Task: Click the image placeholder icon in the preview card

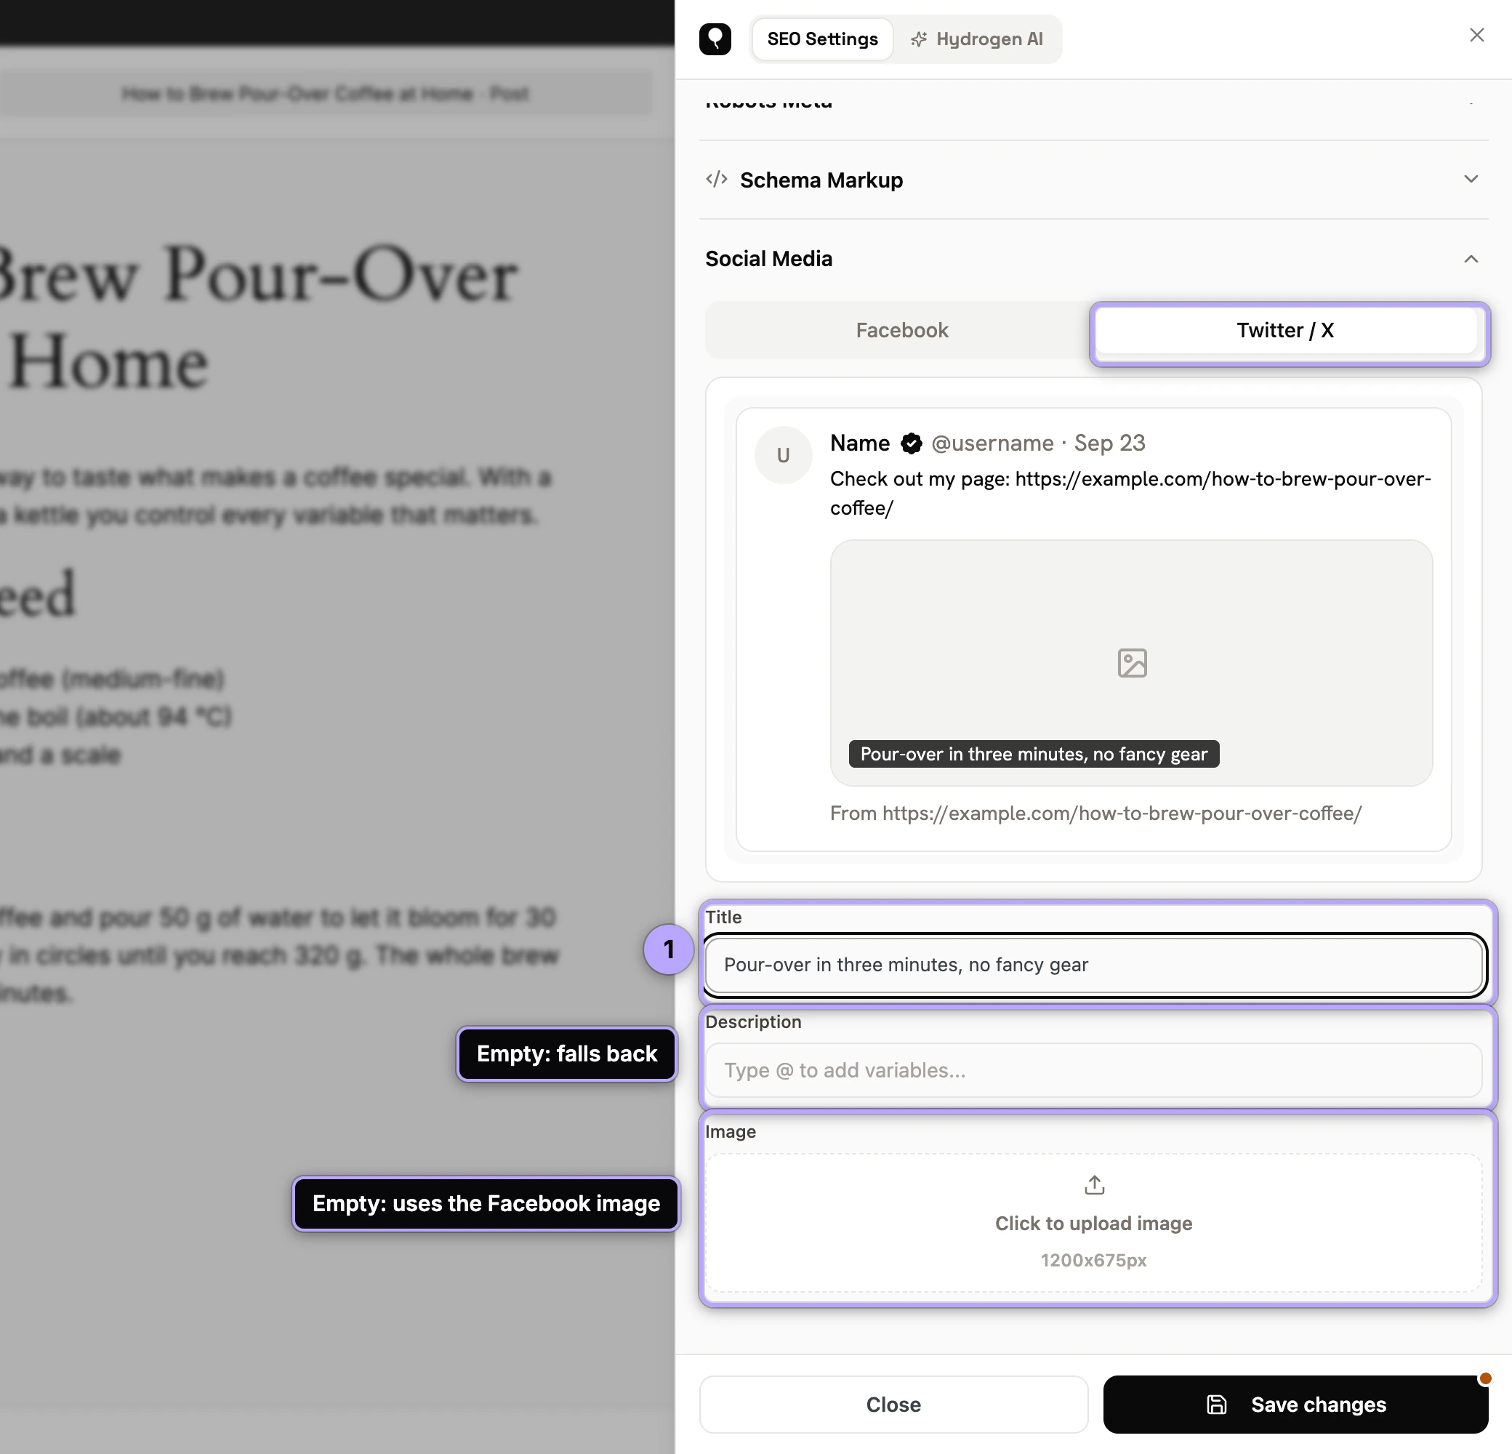Action: click(1132, 662)
